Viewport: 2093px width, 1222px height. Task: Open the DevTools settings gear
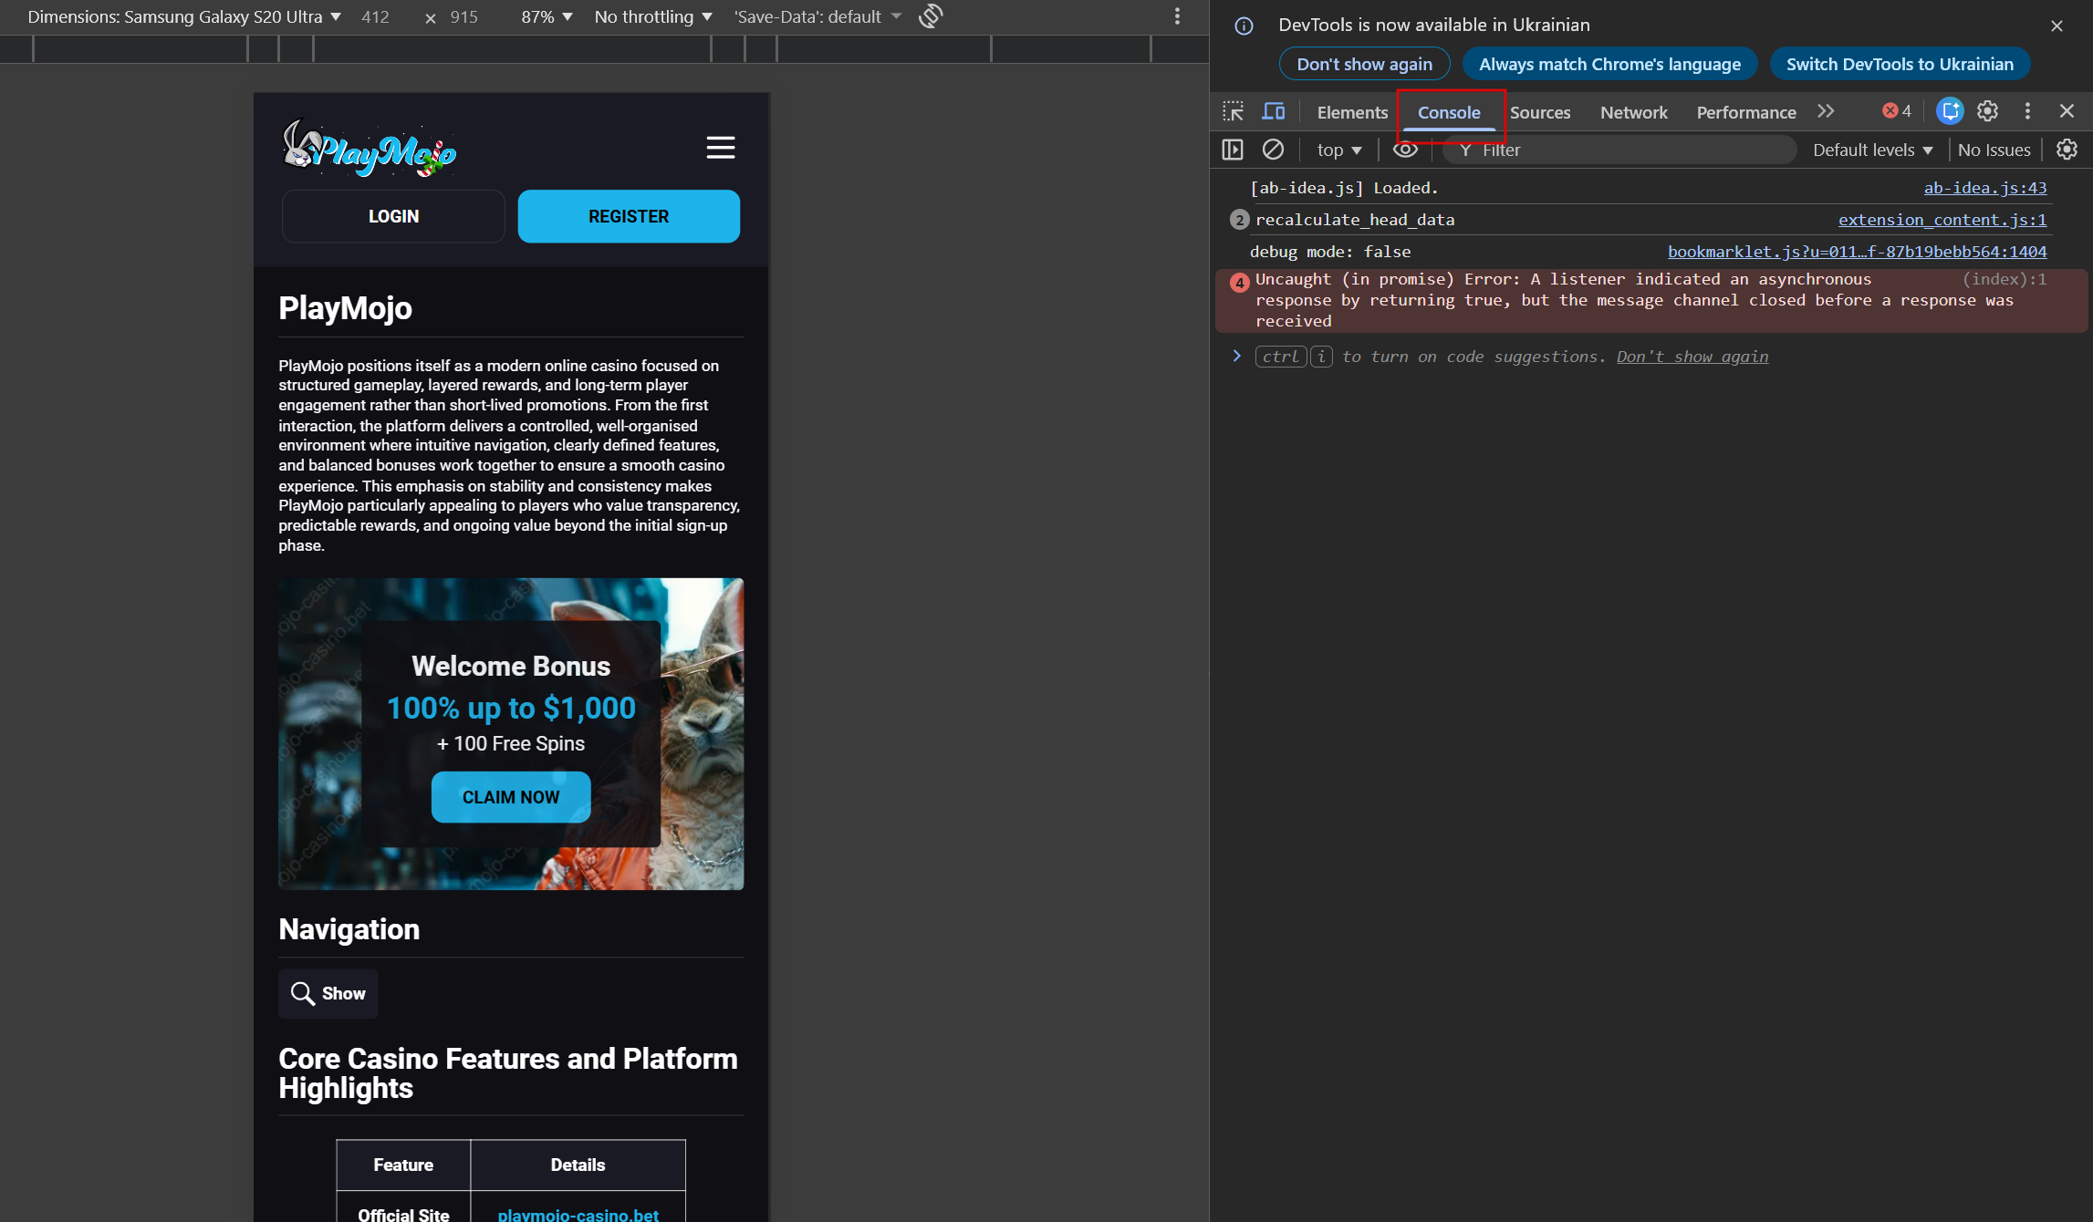tap(1987, 111)
